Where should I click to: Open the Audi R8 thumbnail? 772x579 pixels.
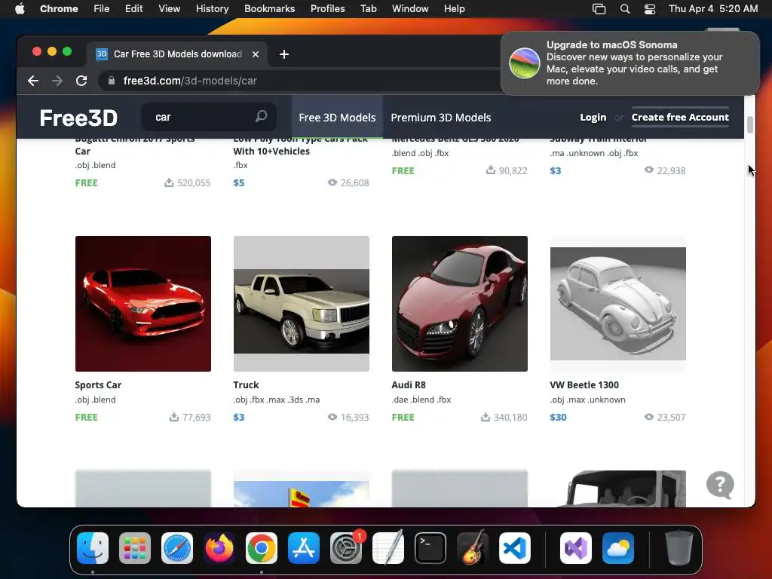pyautogui.click(x=459, y=304)
